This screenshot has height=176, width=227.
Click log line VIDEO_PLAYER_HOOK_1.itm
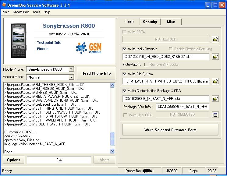coord(47,124)
